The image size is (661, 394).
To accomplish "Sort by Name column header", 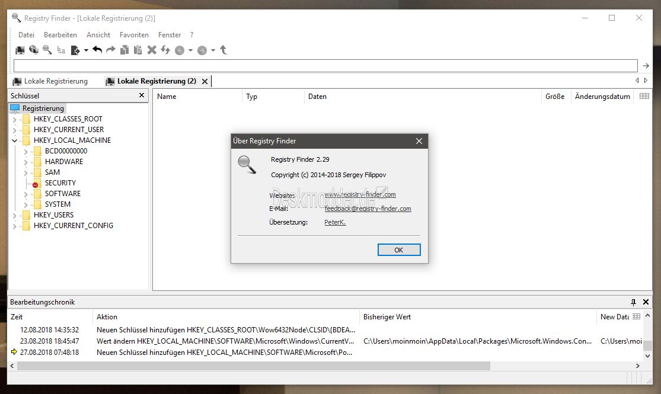I will (197, 97).
